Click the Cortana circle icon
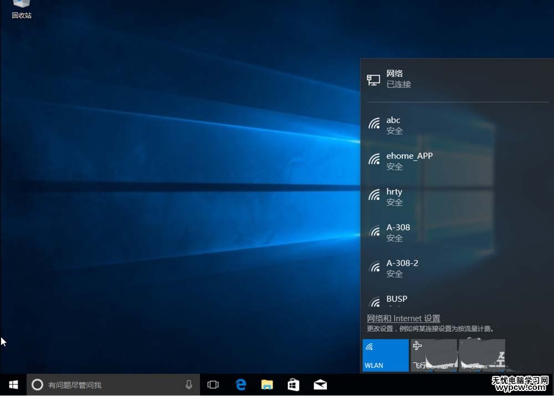The image size is (554, 396). tap(38, 385)
